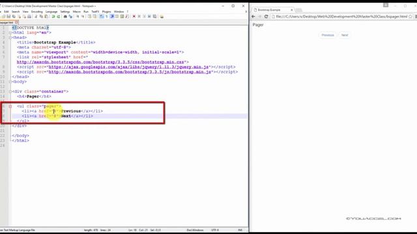Click the Zoom Out toolbar icon
The height and width of the screenshot is (234, 417).
[83, 16]
